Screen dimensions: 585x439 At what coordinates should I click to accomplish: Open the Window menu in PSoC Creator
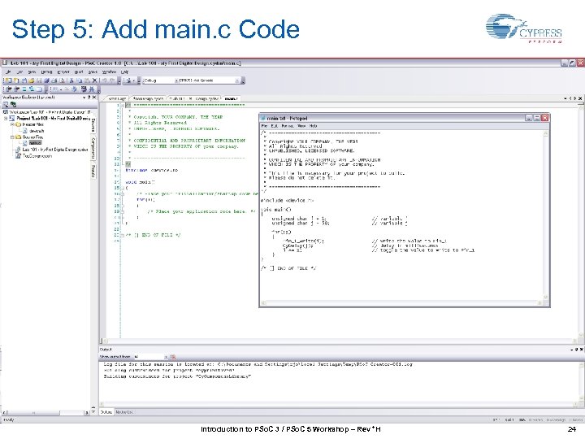coord(110,72)
